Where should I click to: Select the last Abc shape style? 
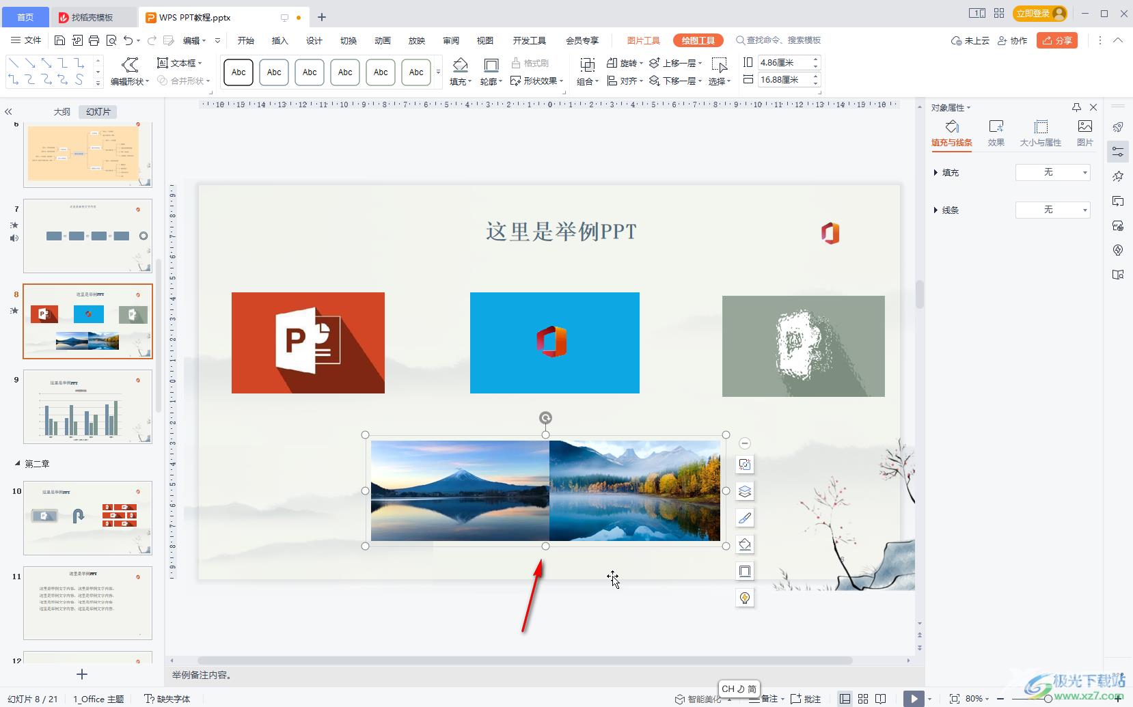(x=416, y=72)
